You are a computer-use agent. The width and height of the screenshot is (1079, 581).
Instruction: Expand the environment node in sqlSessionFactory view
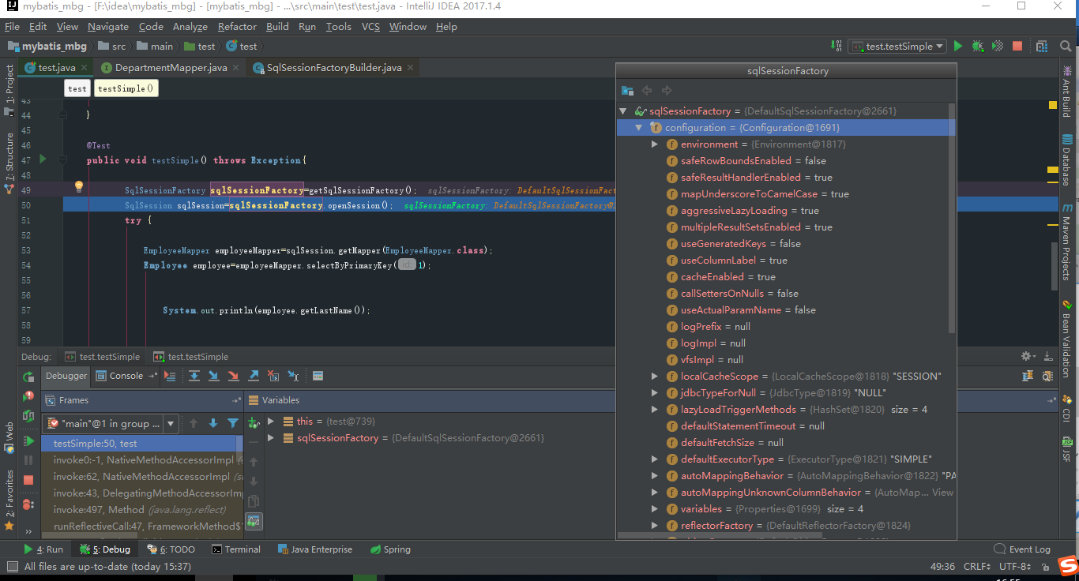654,144
